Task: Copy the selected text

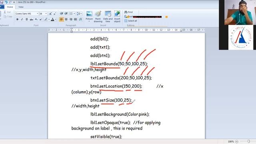Action: pos(8,16)
